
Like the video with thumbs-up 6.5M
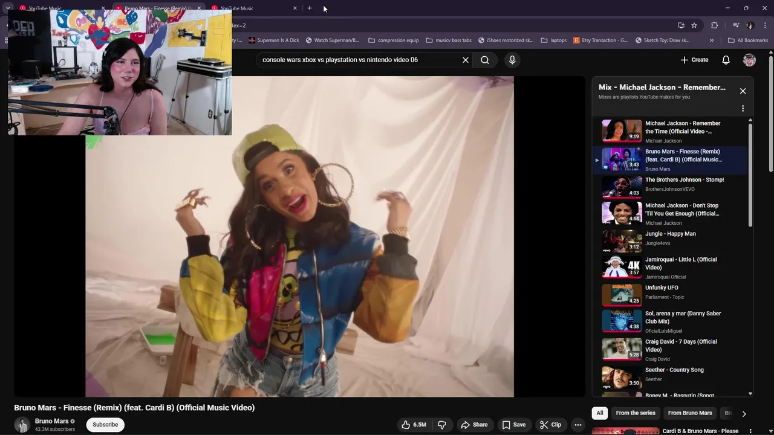pos(414,425)
